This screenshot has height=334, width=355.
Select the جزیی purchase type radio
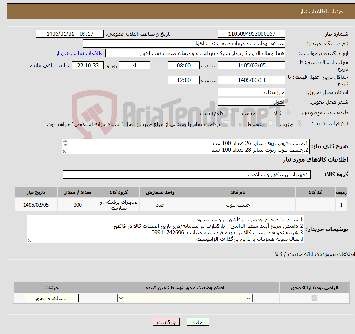299,123
